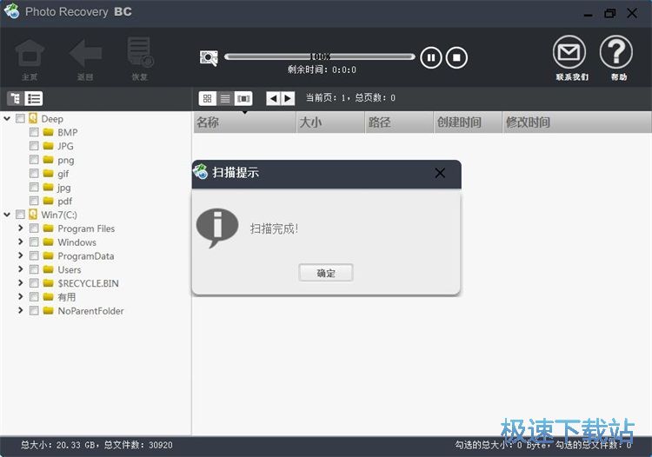Image resolution: width=652 pixels, height=457 pixels.
Task: Sort by 创建时间 column header
Action: [468, 123]
